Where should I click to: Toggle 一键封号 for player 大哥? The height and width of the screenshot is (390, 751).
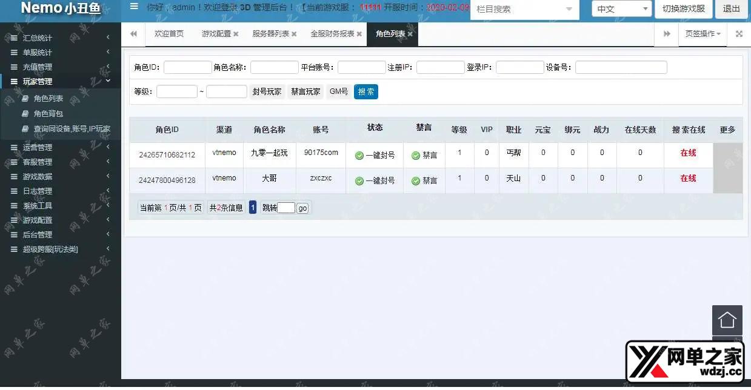(x=375, y=181)
